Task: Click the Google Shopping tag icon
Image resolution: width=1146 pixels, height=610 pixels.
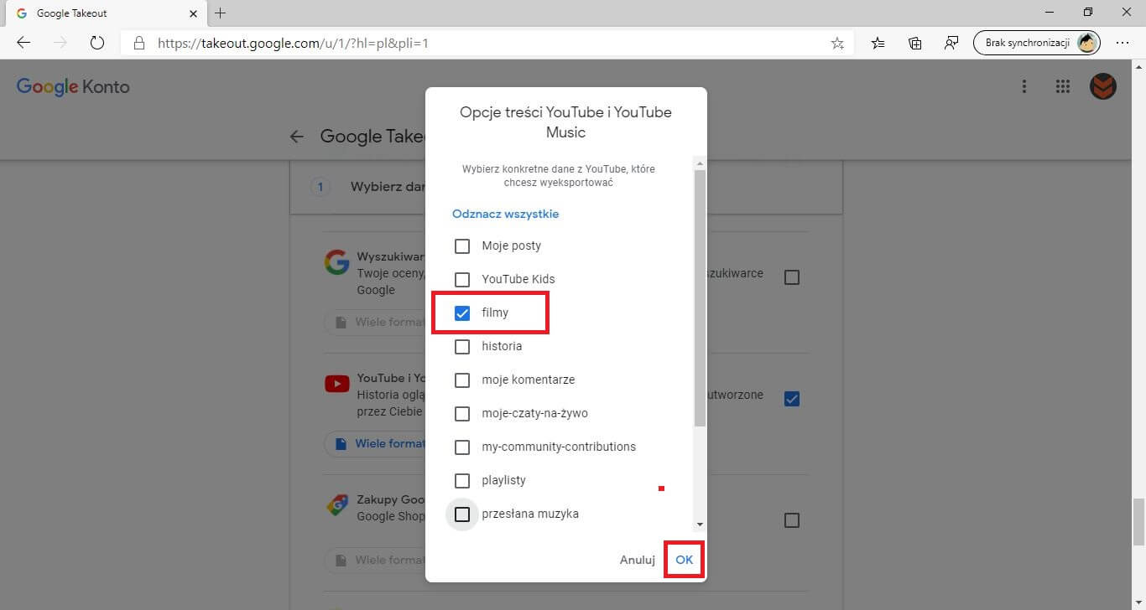Action: (x=337, y=505)
